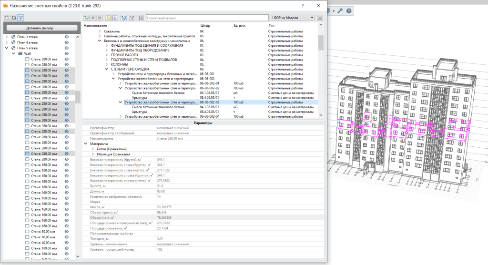Click the list view icon right of dropdown
This screenshot has height=265, width=488.
tap(320, 18)
